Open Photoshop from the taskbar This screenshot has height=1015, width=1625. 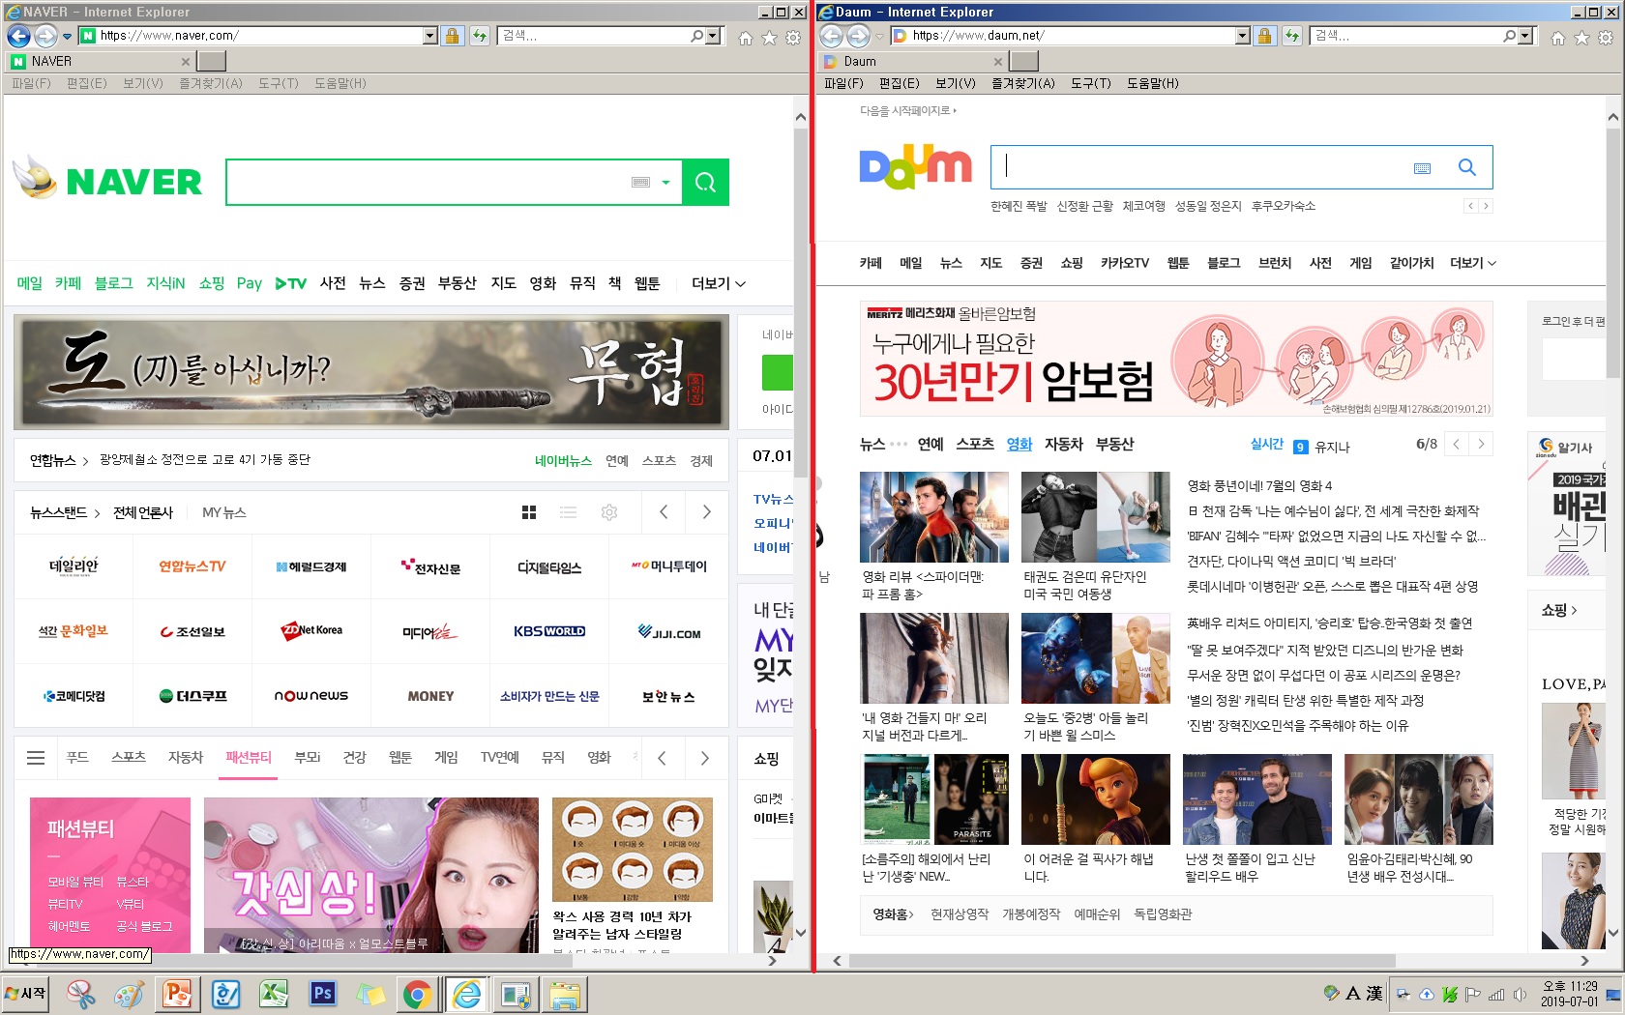322,994
